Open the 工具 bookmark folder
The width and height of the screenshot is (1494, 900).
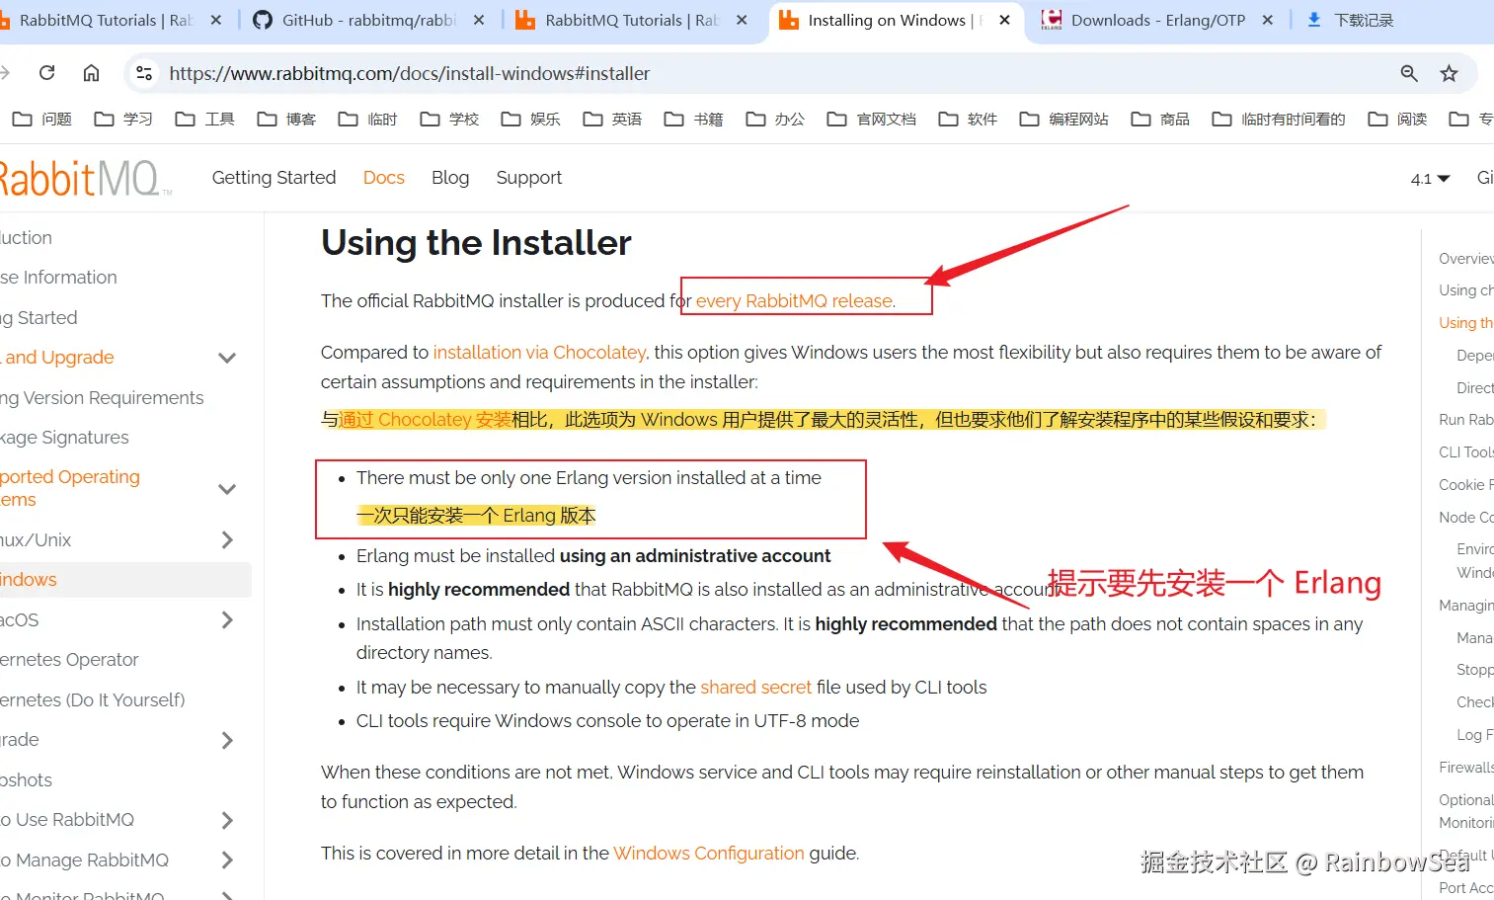tap(204, 120)
